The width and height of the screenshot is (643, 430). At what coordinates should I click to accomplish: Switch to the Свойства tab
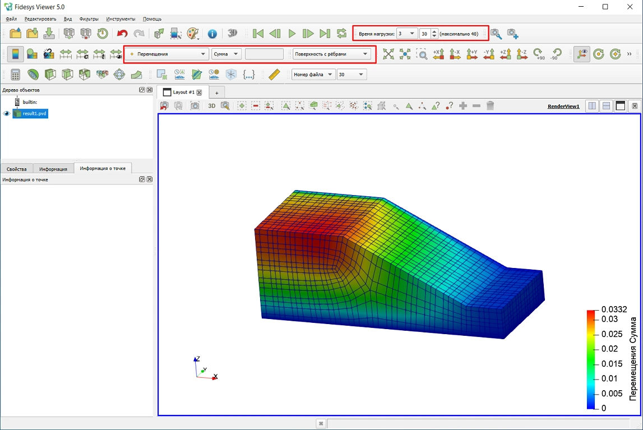point(16,169)
